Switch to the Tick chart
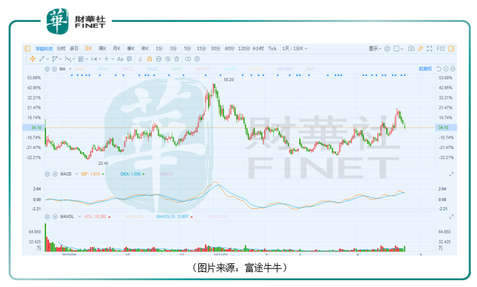This screenshot has height=287, width=477. point(273,48)
